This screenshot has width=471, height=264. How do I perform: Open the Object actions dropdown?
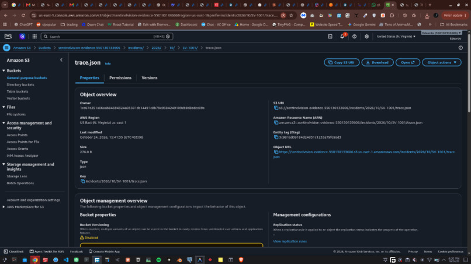pos(442,62)
